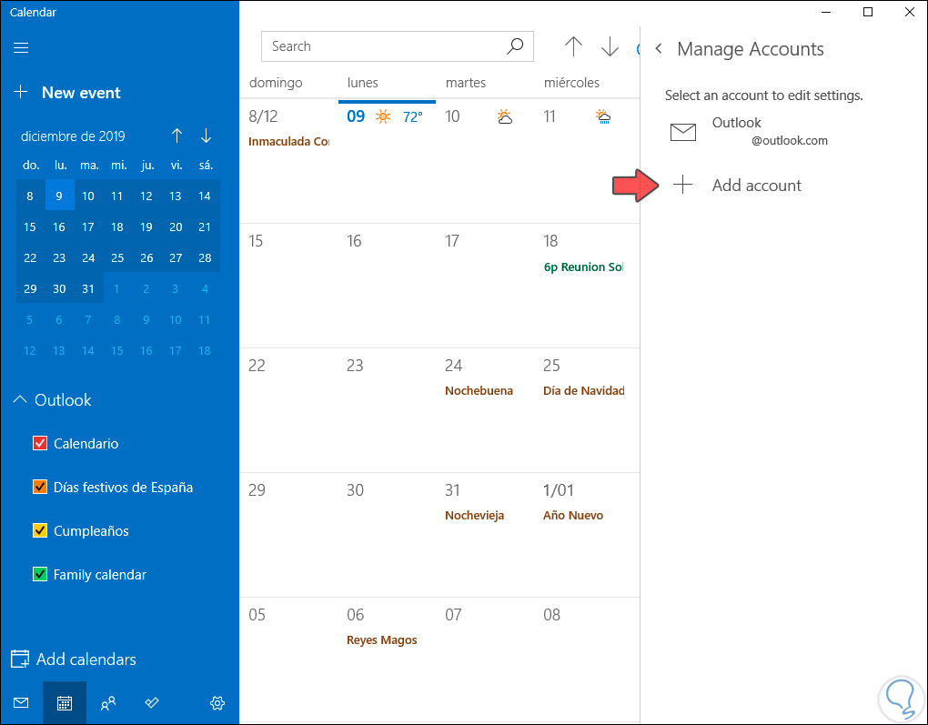Click the New event button
Viewport: 928px width, 725px height.
[x=67, y=92]
